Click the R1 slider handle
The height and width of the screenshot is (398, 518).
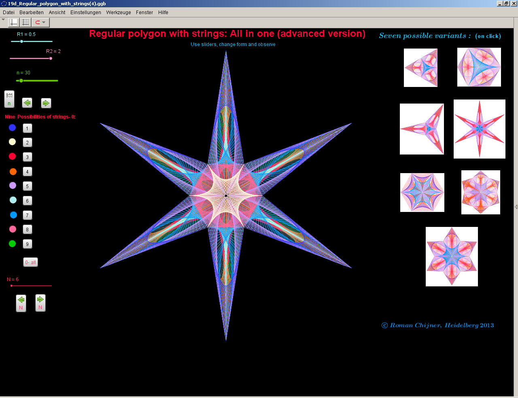22,41
